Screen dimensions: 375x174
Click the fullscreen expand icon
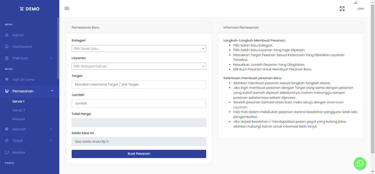tap(342, 9)
